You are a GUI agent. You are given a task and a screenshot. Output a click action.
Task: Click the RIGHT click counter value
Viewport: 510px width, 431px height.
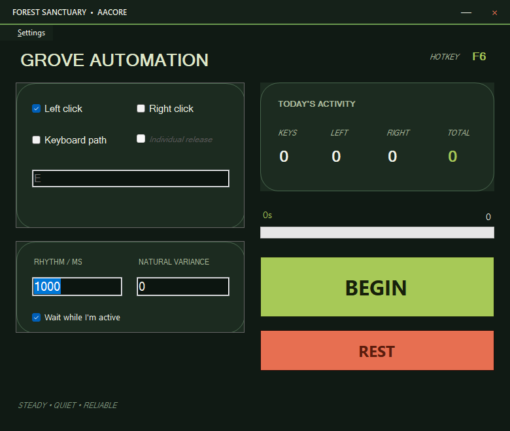click(x=392, y=157)
